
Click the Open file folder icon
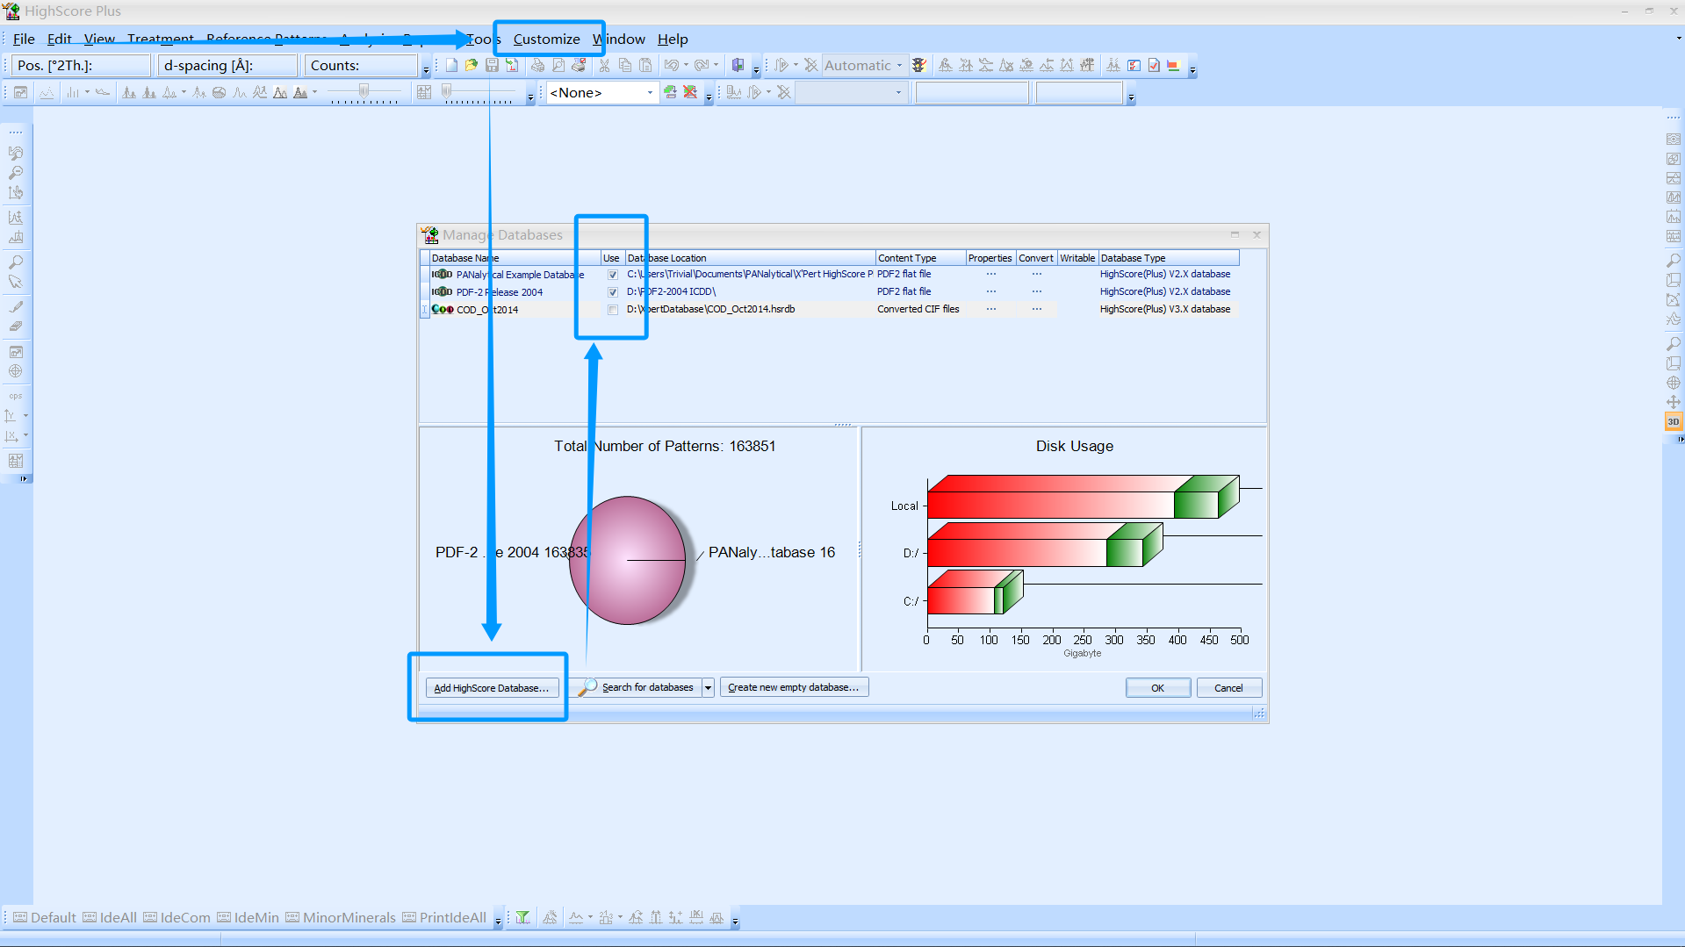coord(472,65)
